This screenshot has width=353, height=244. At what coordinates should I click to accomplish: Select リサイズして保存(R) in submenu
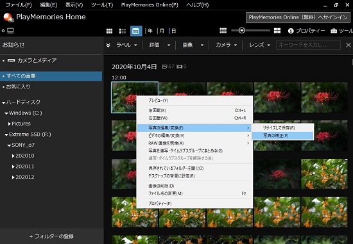tap(282, 128)
